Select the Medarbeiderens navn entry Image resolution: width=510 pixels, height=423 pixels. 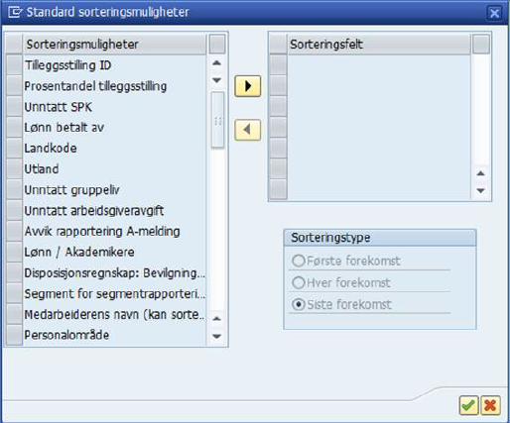tap(114, 314)
